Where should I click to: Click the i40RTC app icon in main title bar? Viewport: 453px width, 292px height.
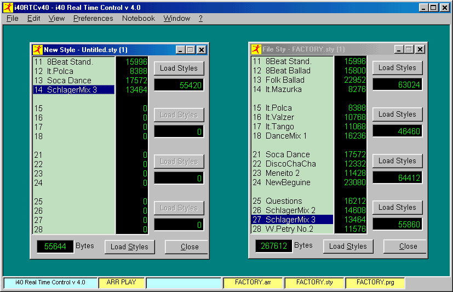[x=8, y=8]
